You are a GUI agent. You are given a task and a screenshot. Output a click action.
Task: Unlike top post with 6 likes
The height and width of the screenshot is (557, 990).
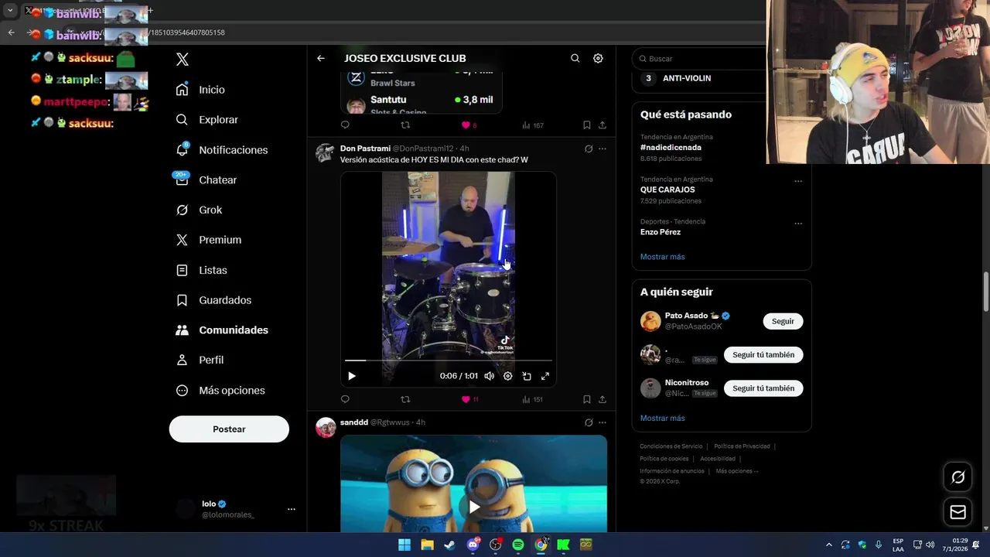(469, 125)
